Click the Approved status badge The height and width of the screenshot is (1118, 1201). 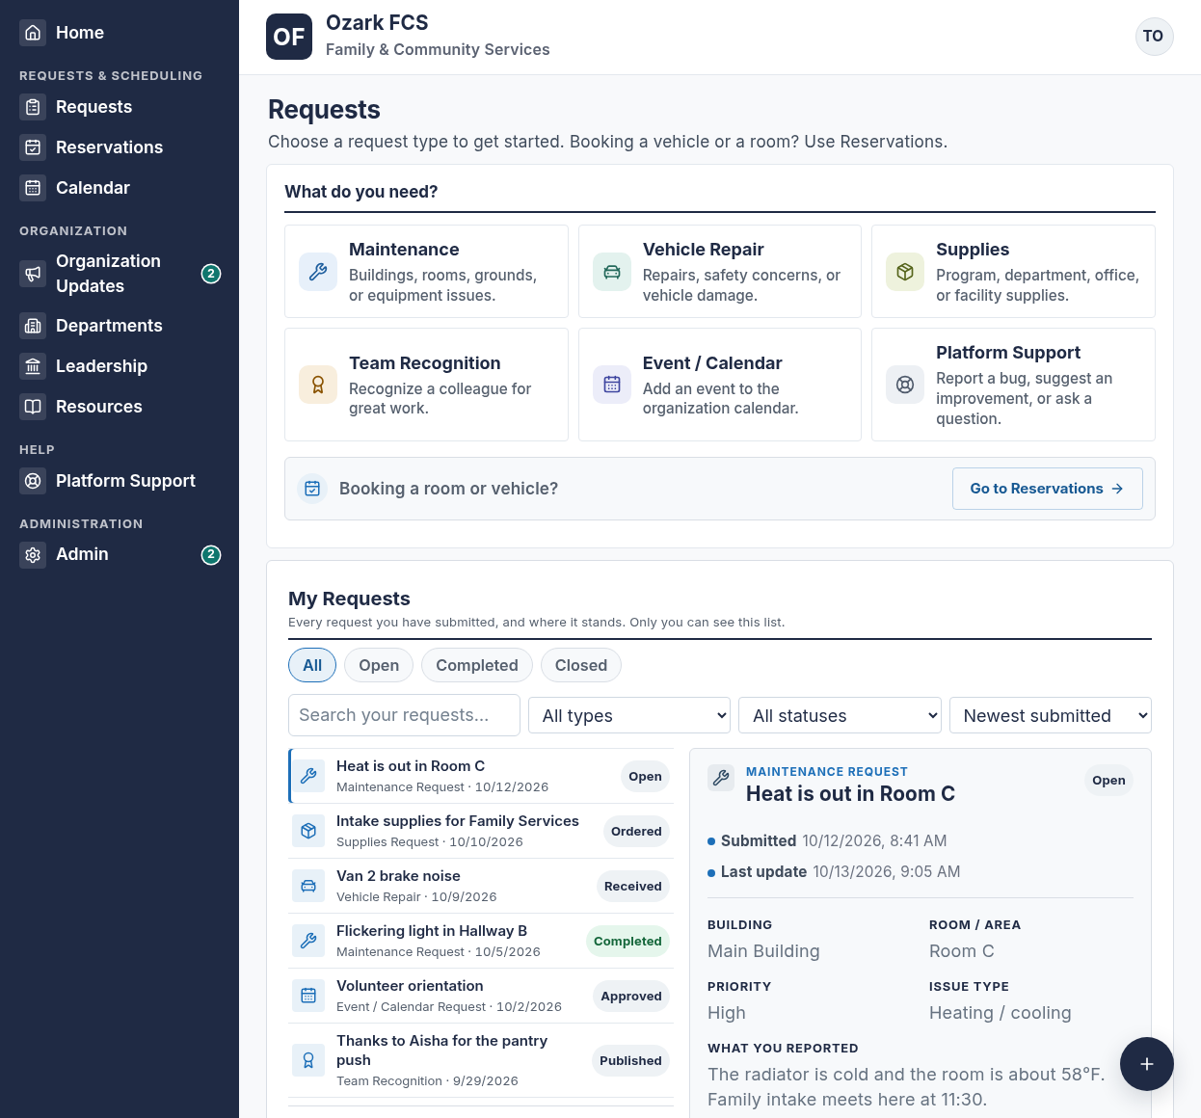[x=631, y=997]
